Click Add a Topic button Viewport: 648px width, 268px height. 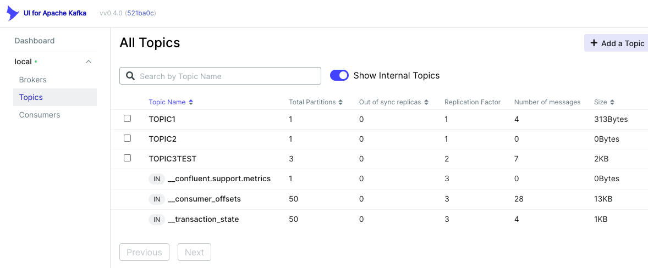(617, 43)
